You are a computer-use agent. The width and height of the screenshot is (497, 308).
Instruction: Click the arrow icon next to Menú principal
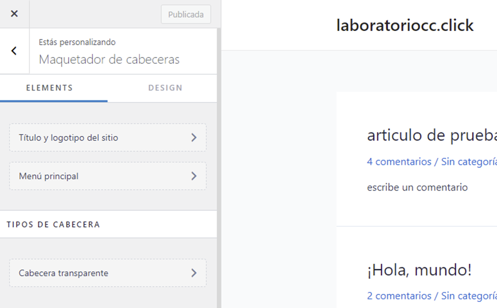click(194, 176)
